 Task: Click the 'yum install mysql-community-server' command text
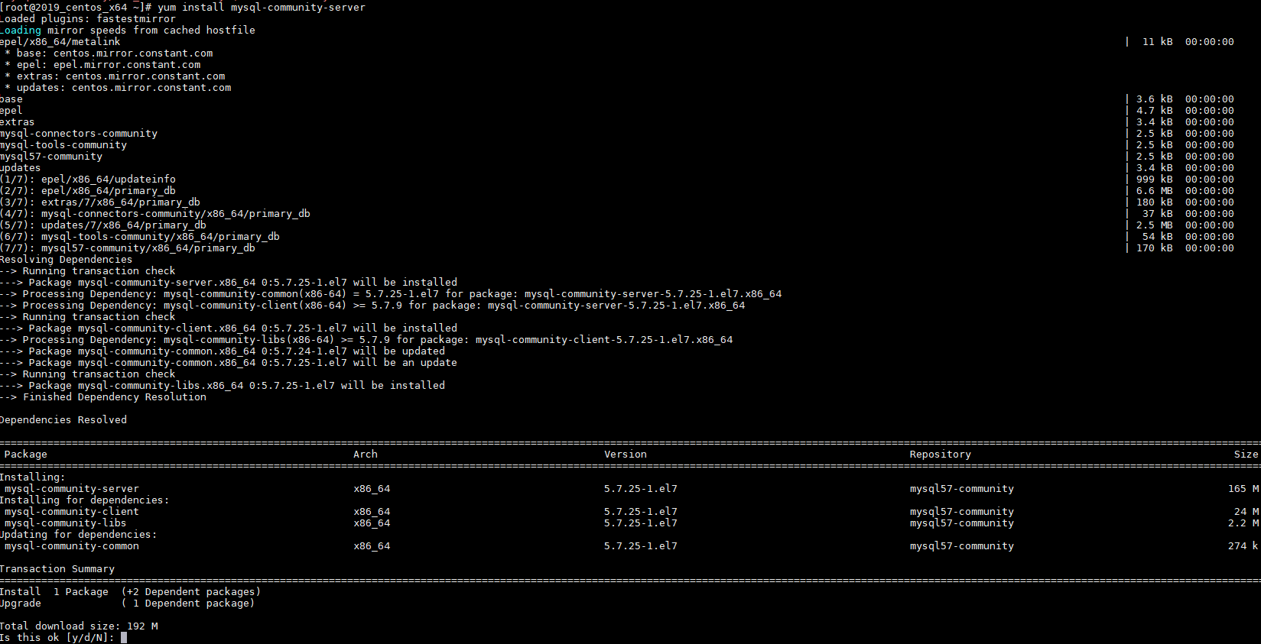coord(261,8)
